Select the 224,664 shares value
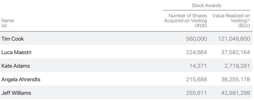This screenshot has height=101, width=254. pos(196,53)
